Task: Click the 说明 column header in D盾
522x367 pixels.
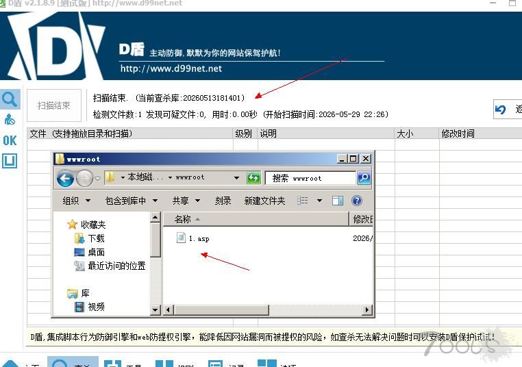Action: click(326, 134)
